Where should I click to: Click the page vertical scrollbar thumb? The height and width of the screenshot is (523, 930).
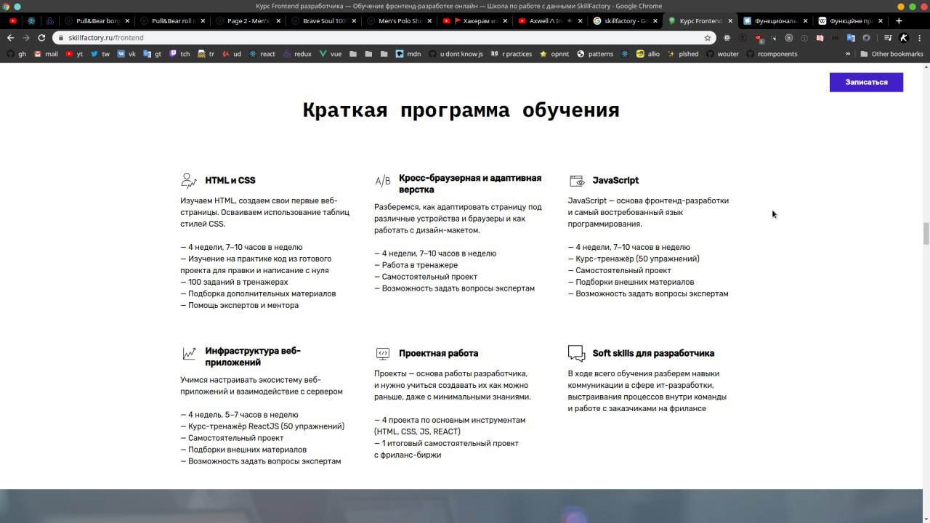point(926,235)
